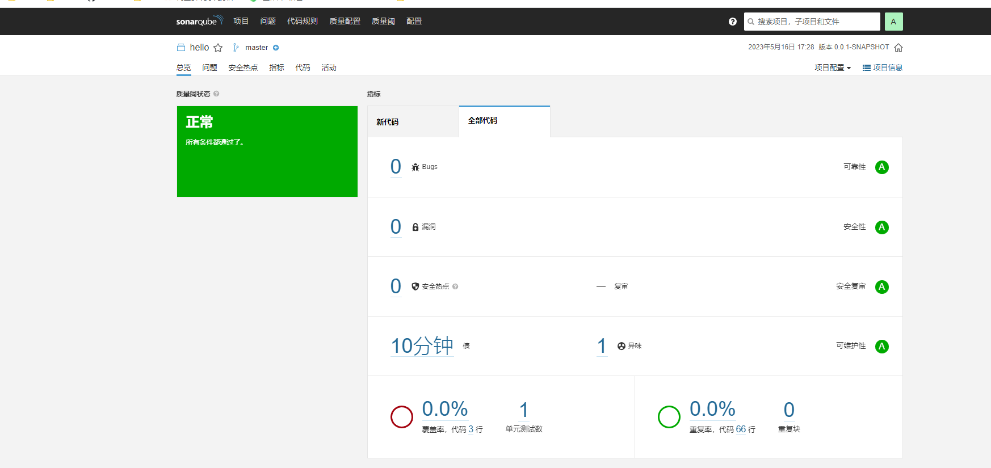The image size is (991, 468).
Task: Select the 指标 project tab
Action: 277,68
